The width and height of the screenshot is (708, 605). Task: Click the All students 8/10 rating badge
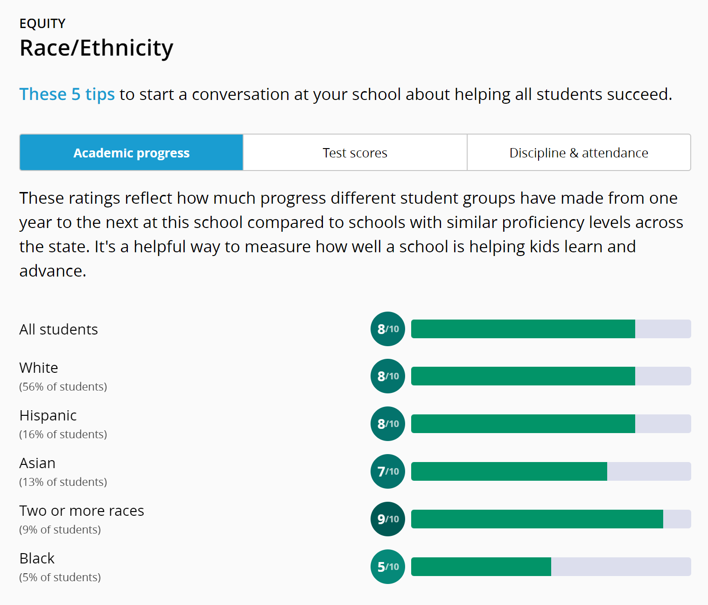(388, 329)
